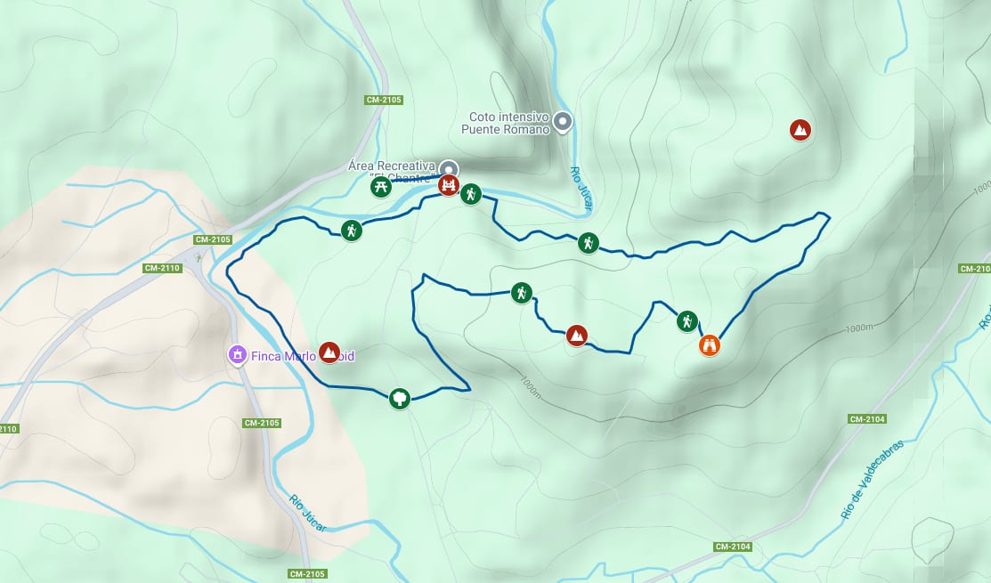Select the red bridge waypoint marker
Image resolution: width=991 pixels, height=583 pixels.
(448, 184)
